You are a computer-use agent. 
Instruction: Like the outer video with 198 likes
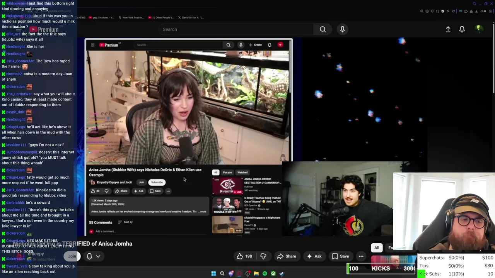coord(244,256)
